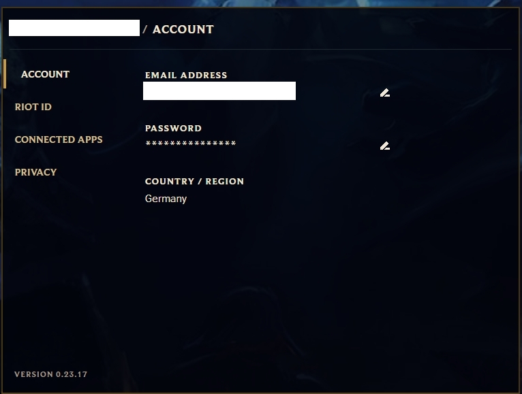Go to the Privacy section

pos(35,172)
